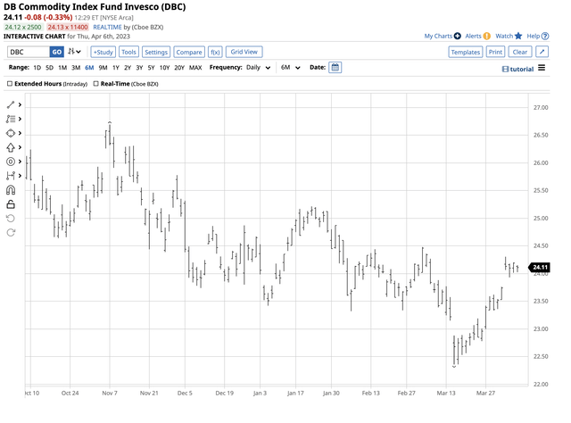Click the REALTIME link
Image resolution: width=571 pixels, height=423 pixels.
[x=107, y=27]
